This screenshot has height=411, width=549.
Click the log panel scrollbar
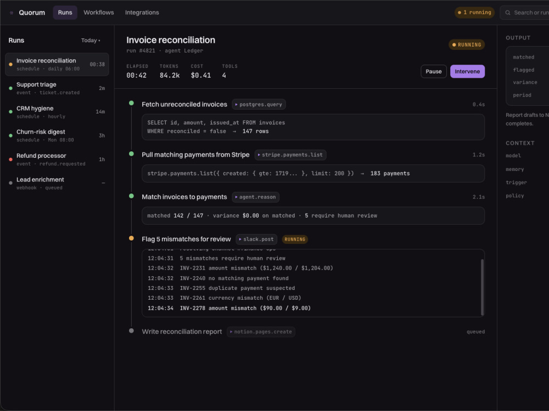click(482, 287)
